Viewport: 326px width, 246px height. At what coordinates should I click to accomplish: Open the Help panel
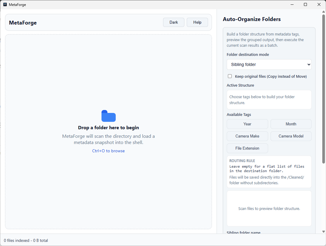[x=197, y=22]
